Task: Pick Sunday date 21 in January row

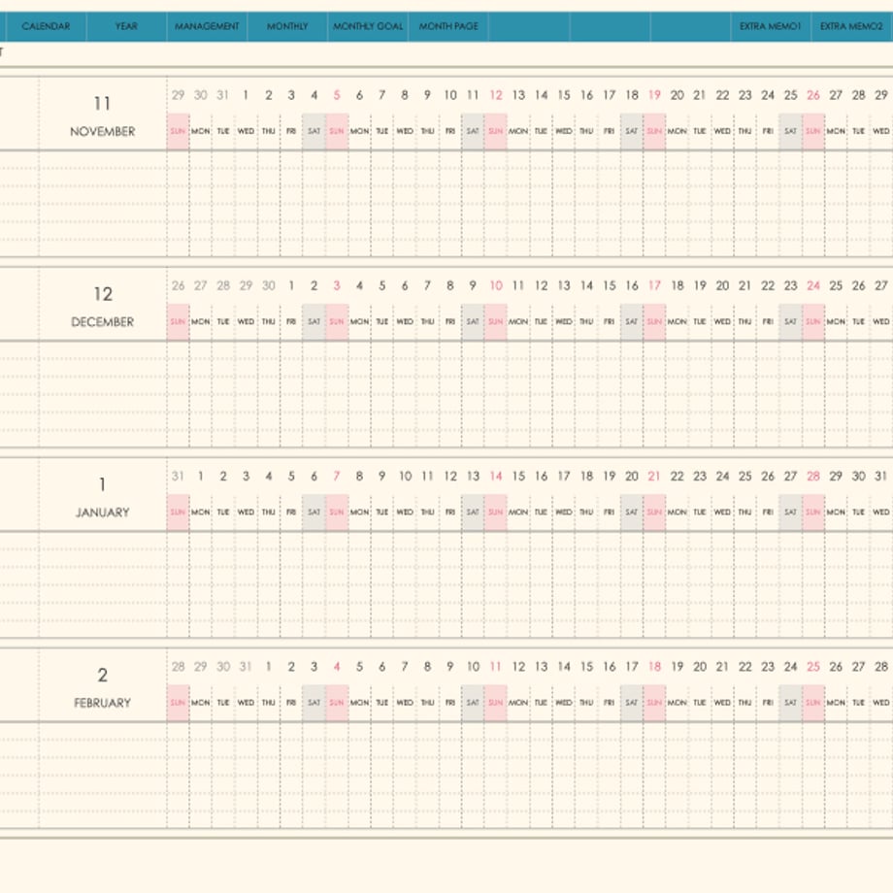Action: tap(654, 477)
